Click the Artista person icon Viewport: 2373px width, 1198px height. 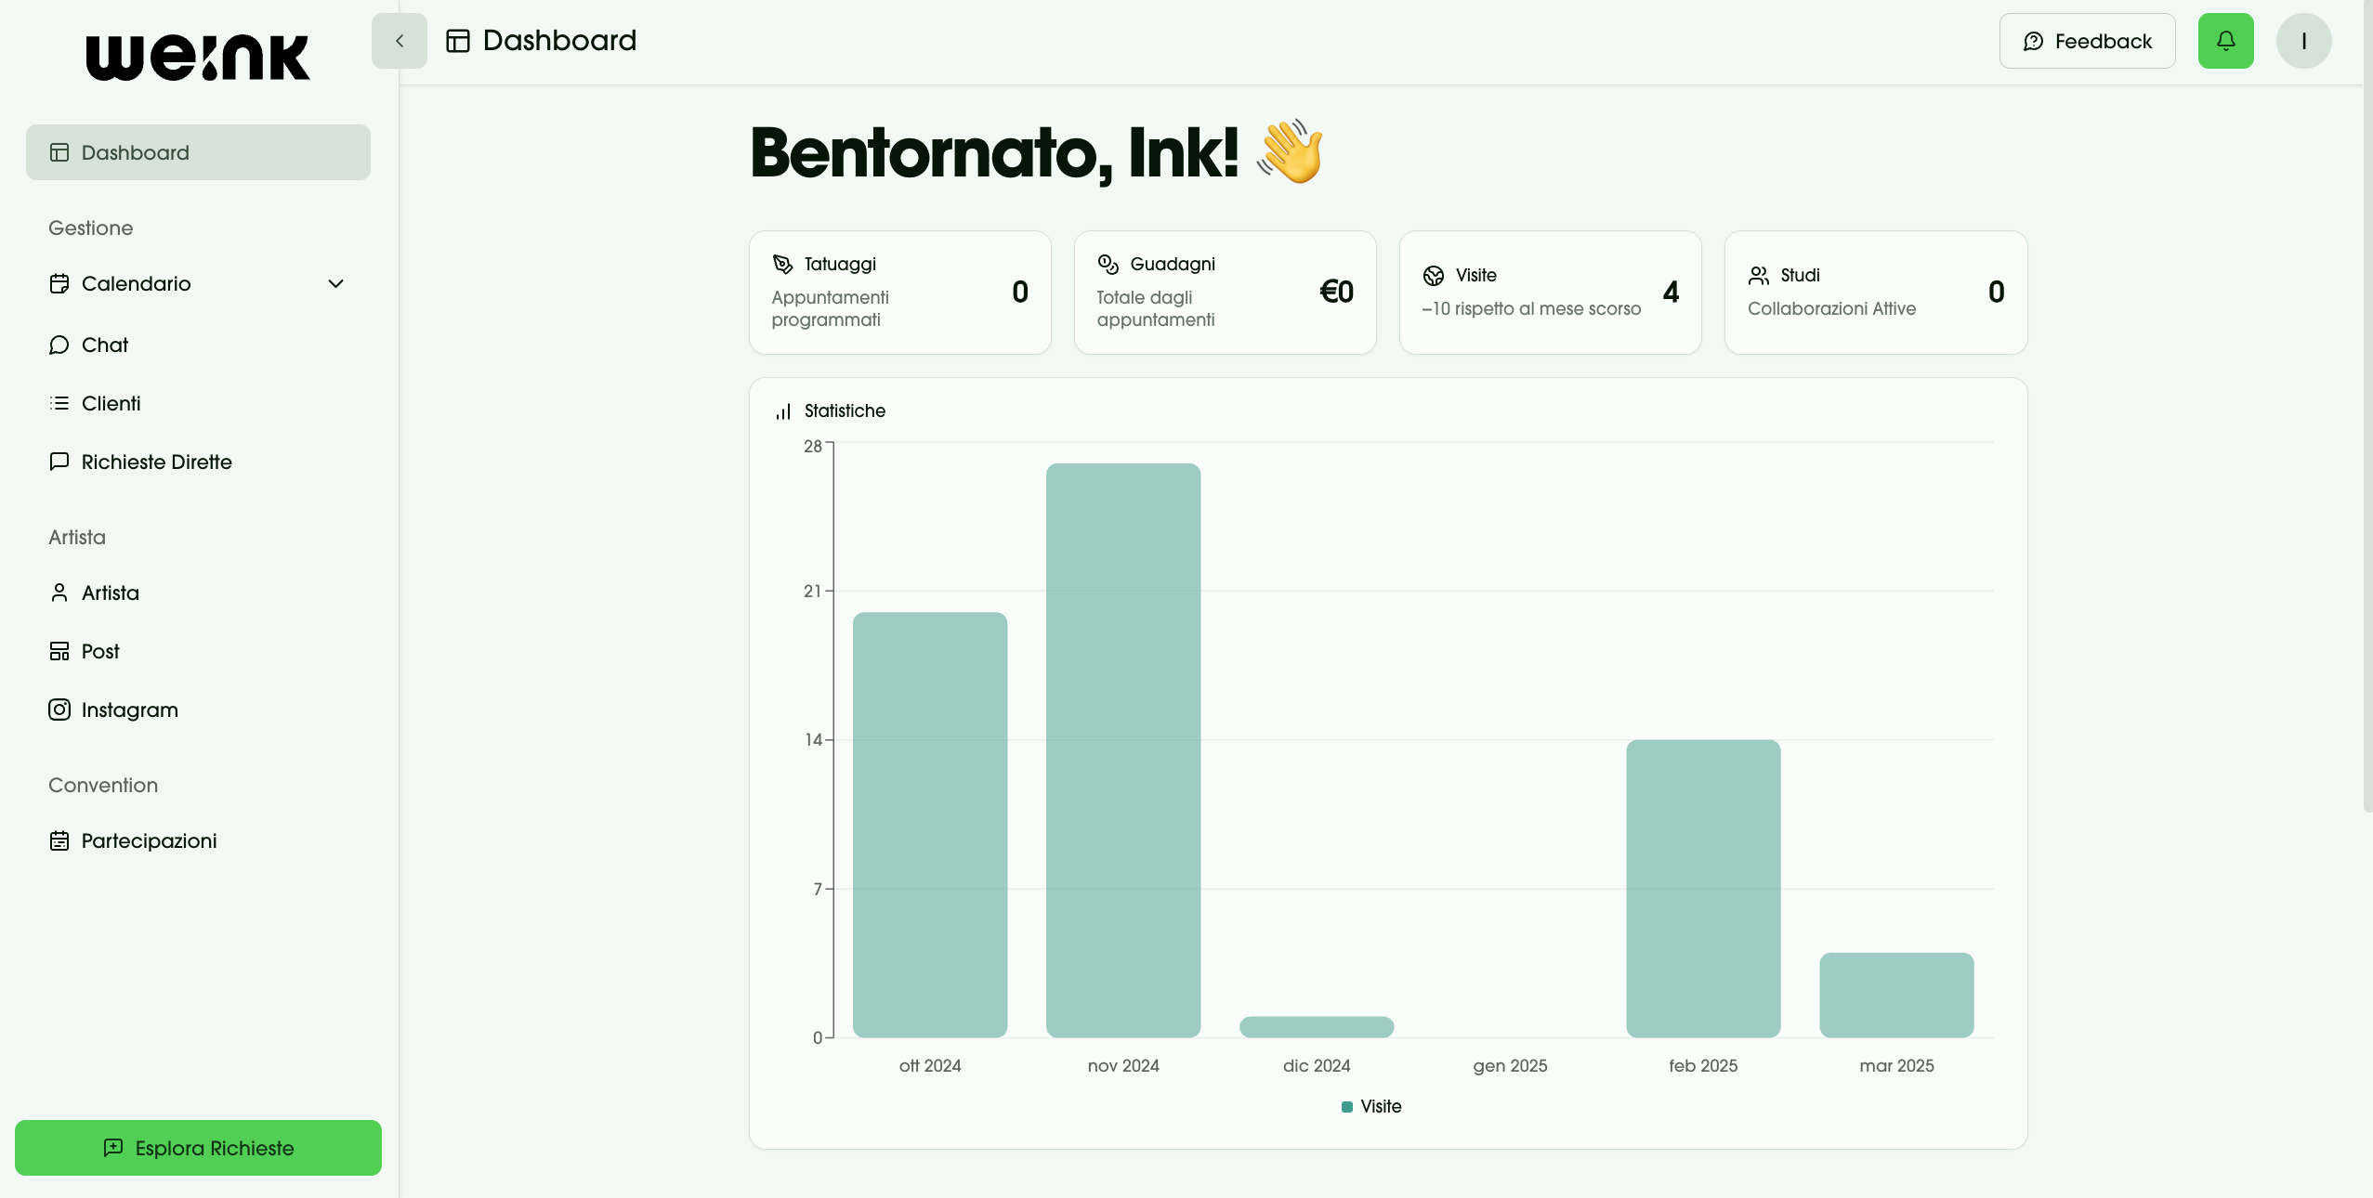pos(59,592)
